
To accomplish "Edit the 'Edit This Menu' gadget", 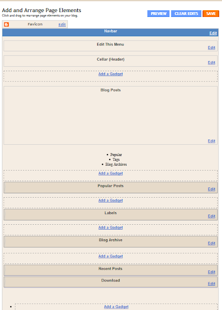I will (211, 47).
